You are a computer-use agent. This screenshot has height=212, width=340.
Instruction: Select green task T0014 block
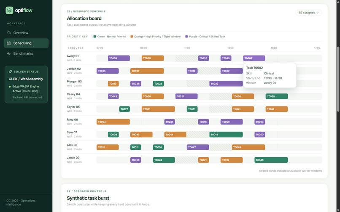(x=226, y=135)
